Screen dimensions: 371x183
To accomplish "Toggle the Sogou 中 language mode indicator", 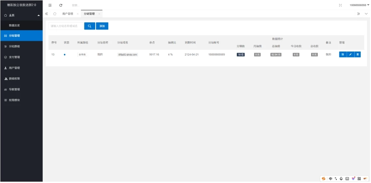I will (331, 179).
